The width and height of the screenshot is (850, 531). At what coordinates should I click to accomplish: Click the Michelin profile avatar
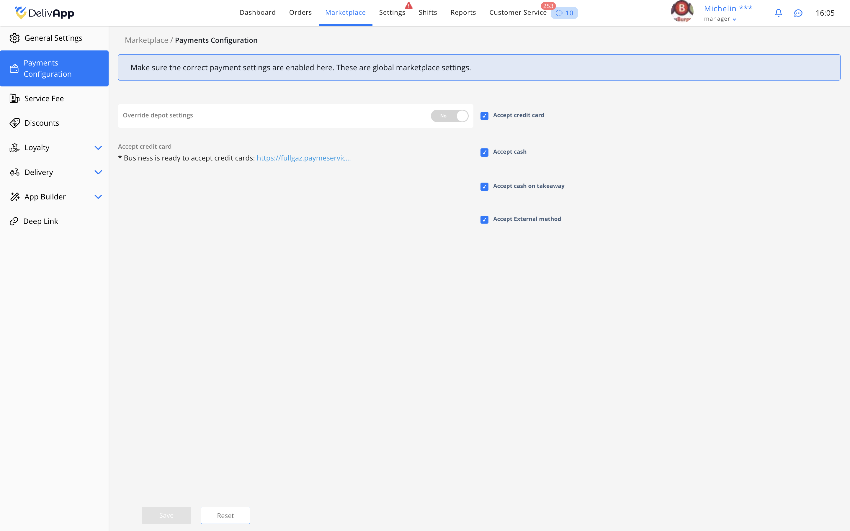click(x=682, y=11)
